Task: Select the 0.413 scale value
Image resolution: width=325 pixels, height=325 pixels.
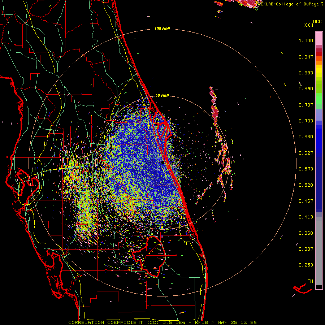Action: [306, 217]
